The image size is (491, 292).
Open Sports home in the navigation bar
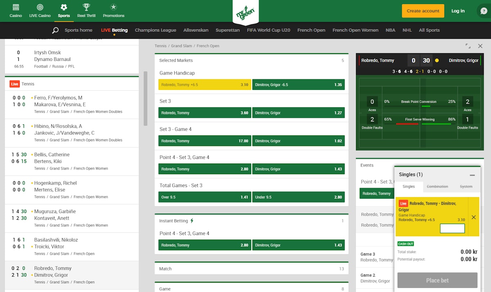[79, 30]
